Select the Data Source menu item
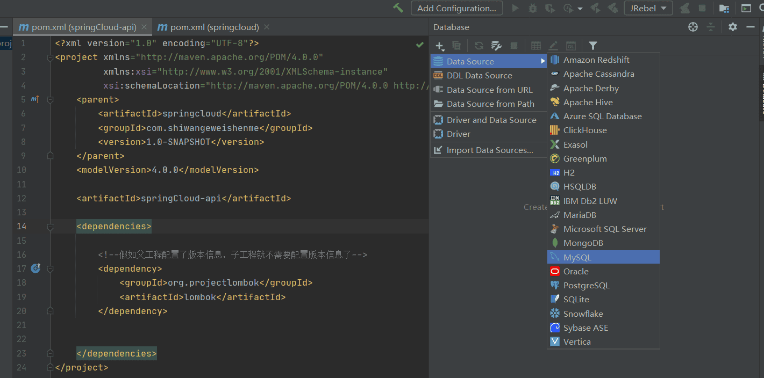 click(489, 61)
